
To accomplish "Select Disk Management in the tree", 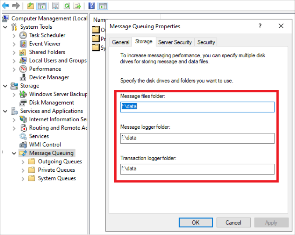I will click(x=51, y=102).
